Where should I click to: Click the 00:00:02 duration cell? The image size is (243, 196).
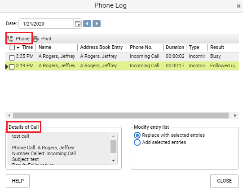[x=175, y=56]
